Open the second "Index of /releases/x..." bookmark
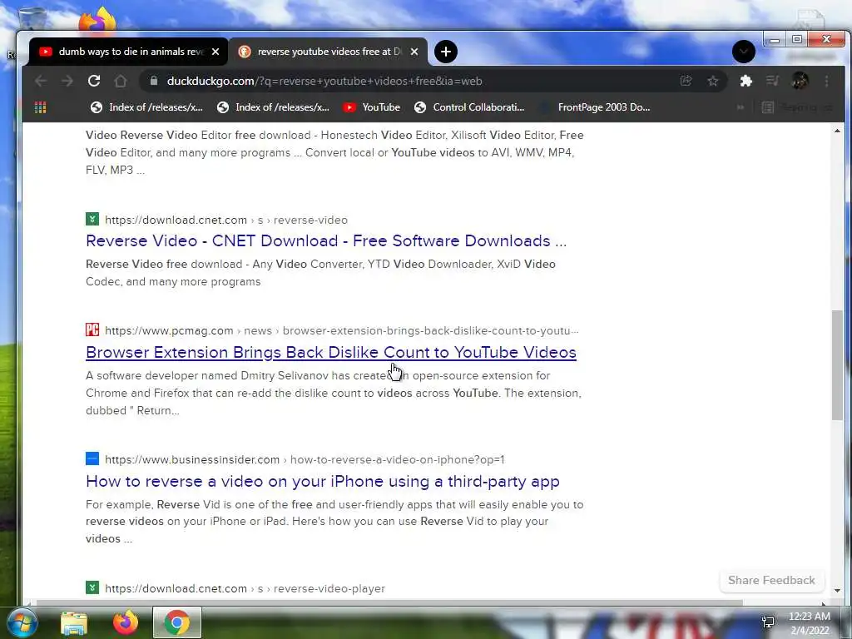Screen dimensions: 852x639 pyautogui.click(x=273, y=107)
